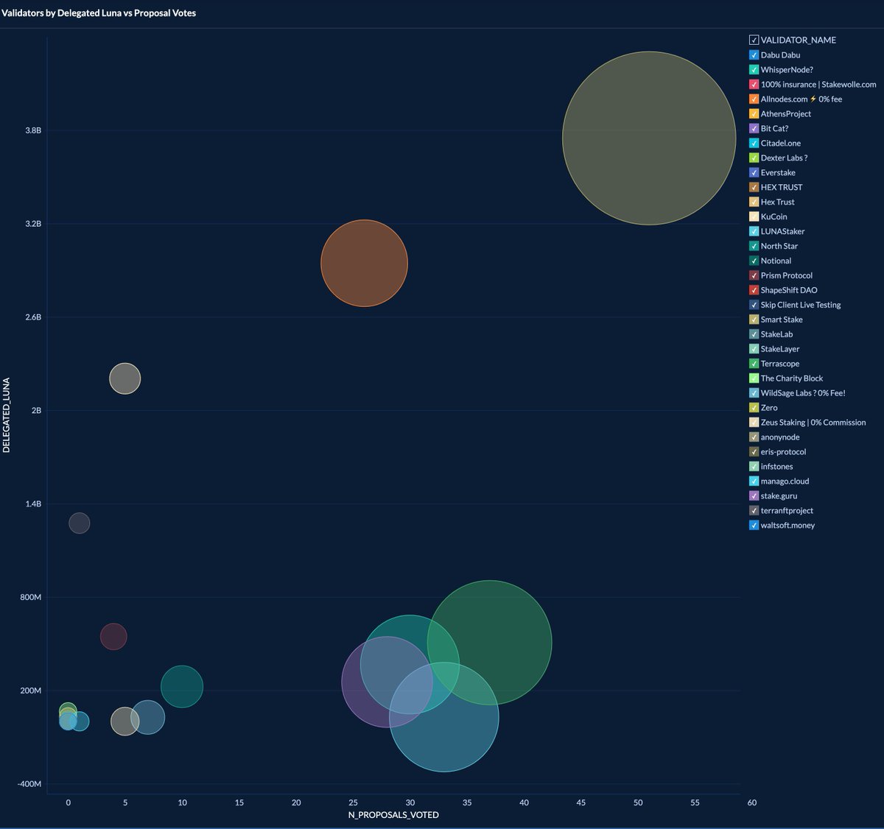Toggle the VALIDATOR_NAME select-all checkbox
This screenshot has height=829, width=884.
point(754,40)
